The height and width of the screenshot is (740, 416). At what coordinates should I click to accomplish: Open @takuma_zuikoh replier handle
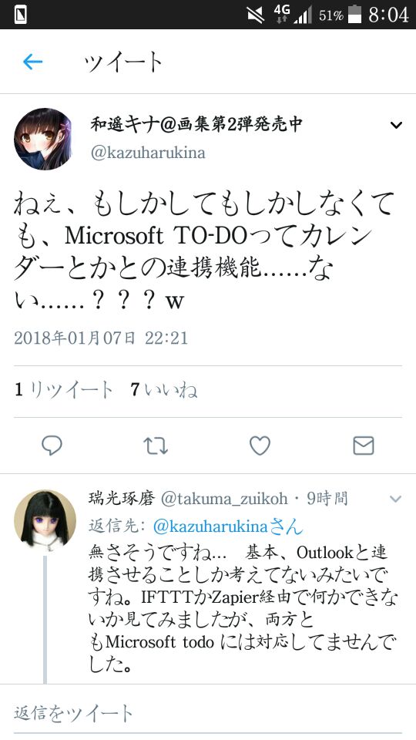click(224, 499)
